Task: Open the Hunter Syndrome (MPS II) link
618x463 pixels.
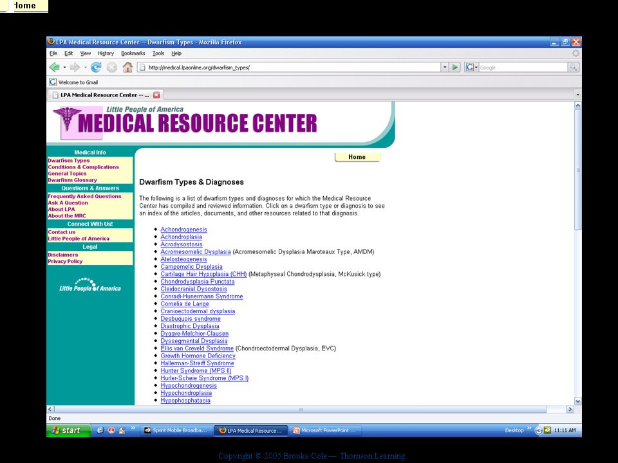Action: pos(196,371)
